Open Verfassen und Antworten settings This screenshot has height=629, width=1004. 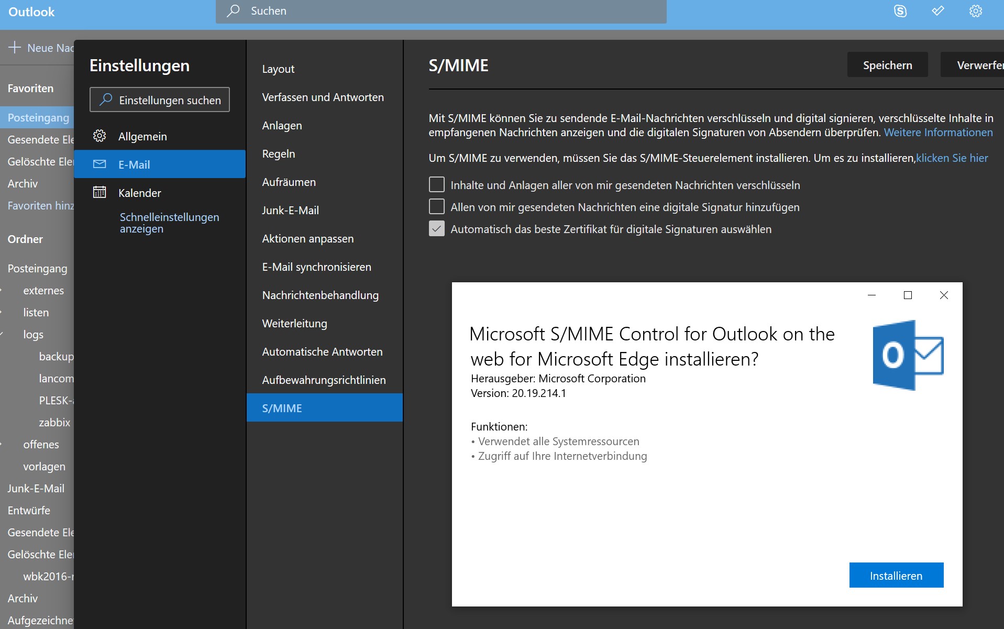[x=325, y=97]
